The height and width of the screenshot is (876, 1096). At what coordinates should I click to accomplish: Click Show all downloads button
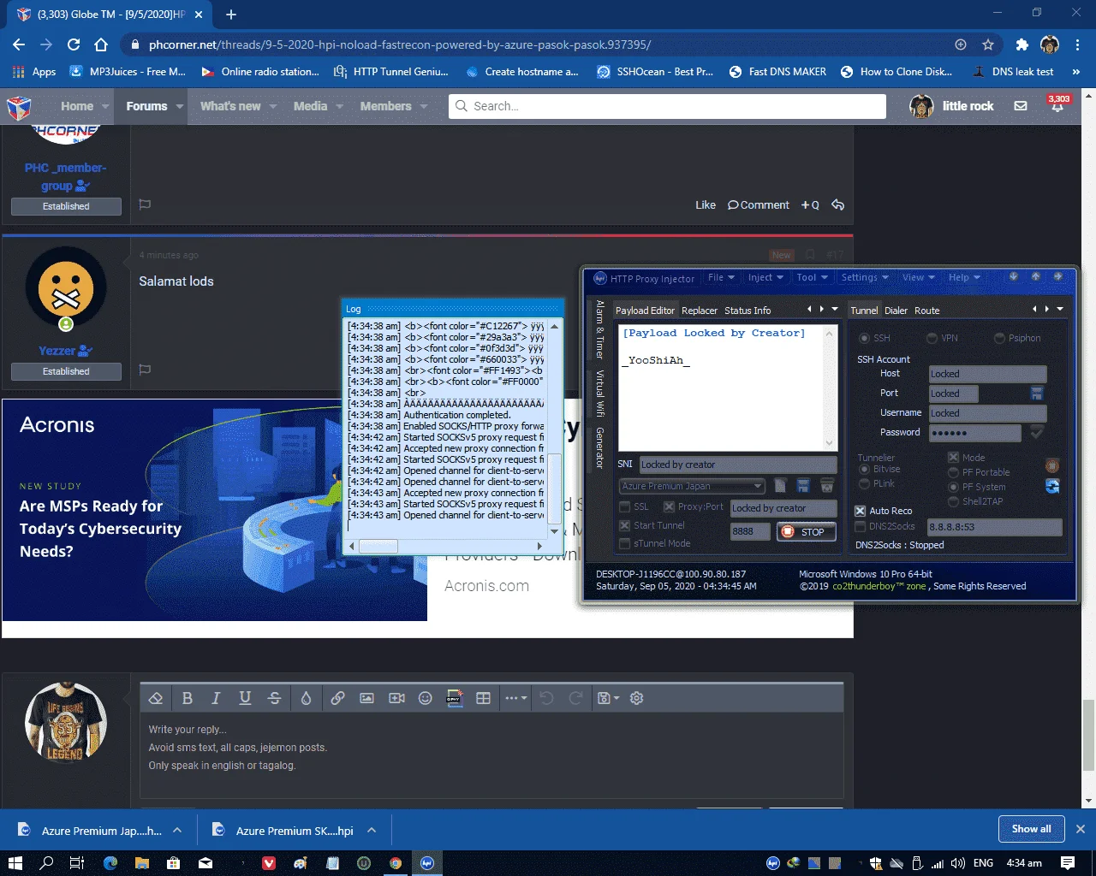1031,829
